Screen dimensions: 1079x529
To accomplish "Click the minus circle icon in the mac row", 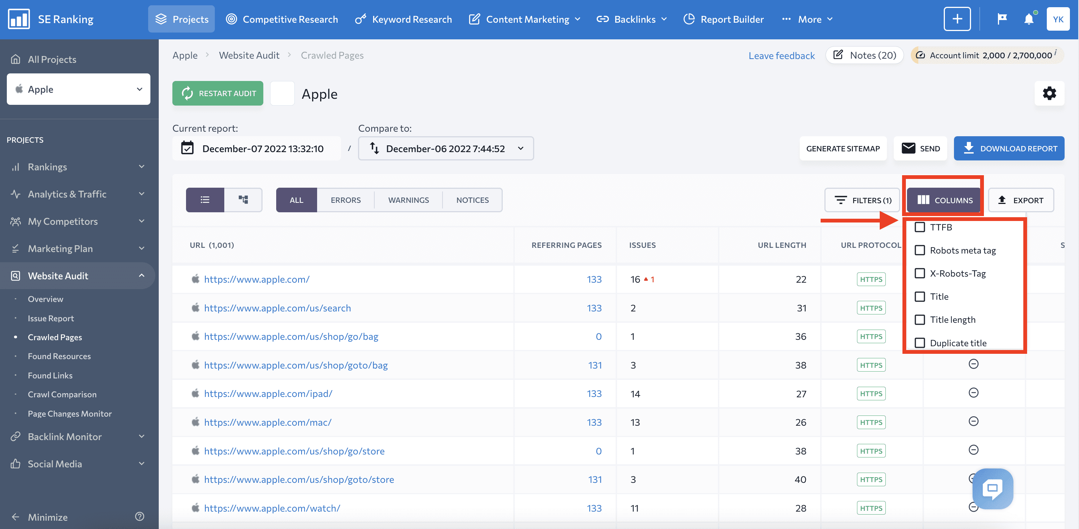I will click(973, 421).
